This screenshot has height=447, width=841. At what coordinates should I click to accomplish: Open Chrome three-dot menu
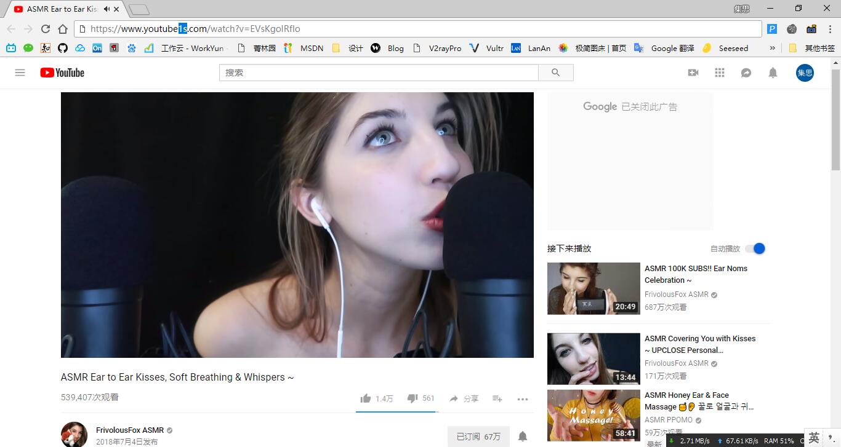[x=830, y=29]
